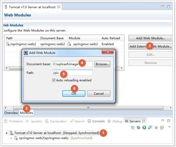Click the module icon in Module column
Image resolution: width=176 pixels, height=147 pixels.
click(69, 44)
